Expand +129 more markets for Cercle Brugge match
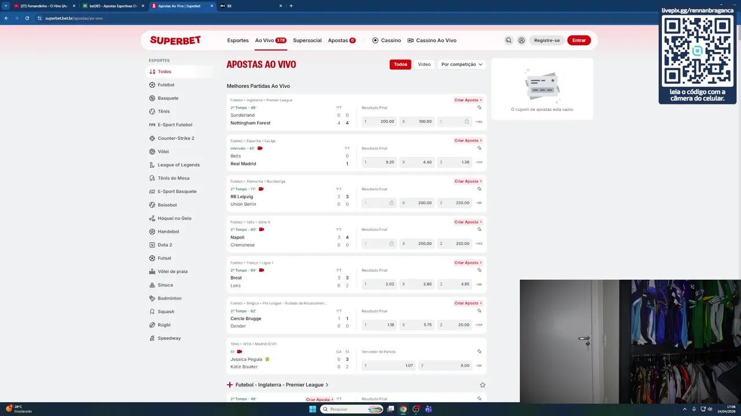The height and width of the screenshot is (416, 741). 479,325
